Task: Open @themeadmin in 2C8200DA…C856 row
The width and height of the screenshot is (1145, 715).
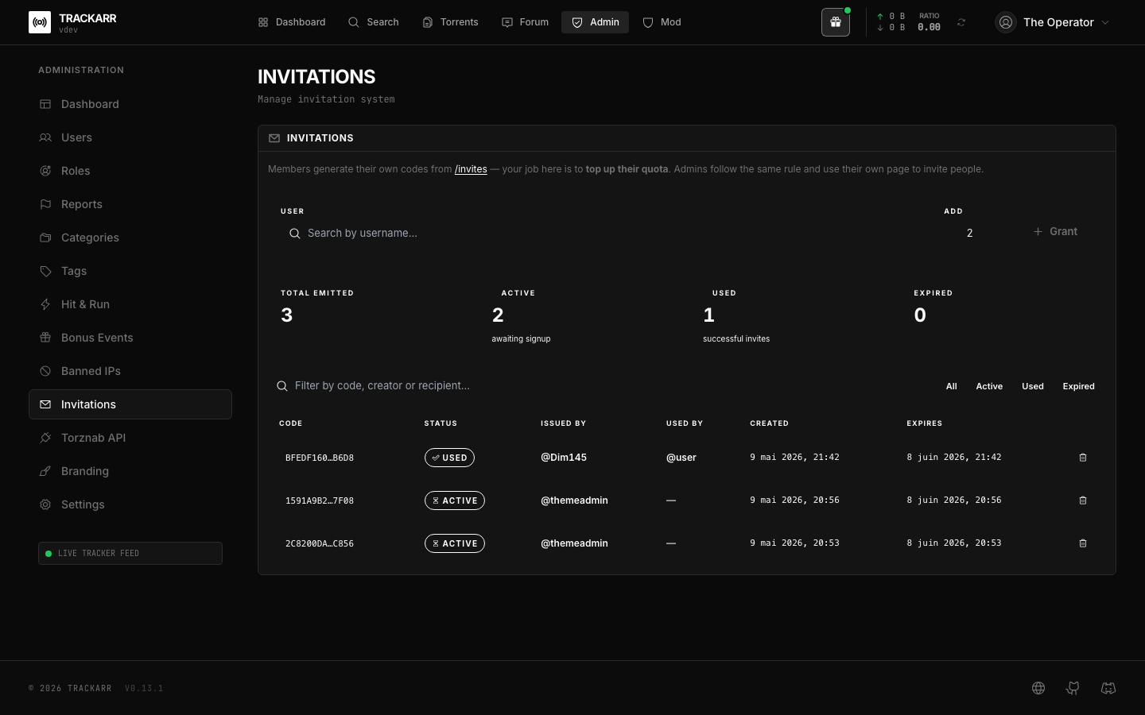Action: 574,543
